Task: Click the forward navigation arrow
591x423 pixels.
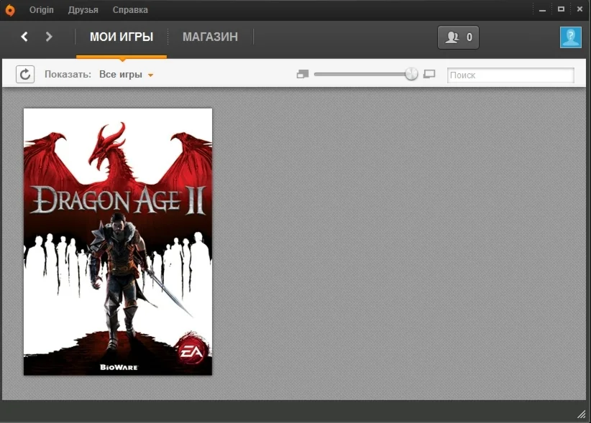Action: pos(48,37)
